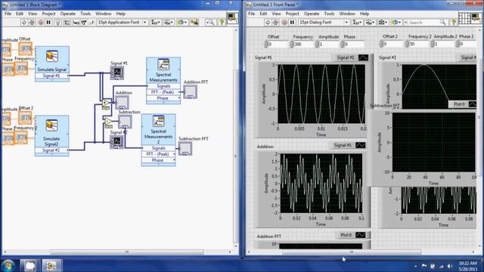Run the VI from Front Panel toolbar

point(268,22)
